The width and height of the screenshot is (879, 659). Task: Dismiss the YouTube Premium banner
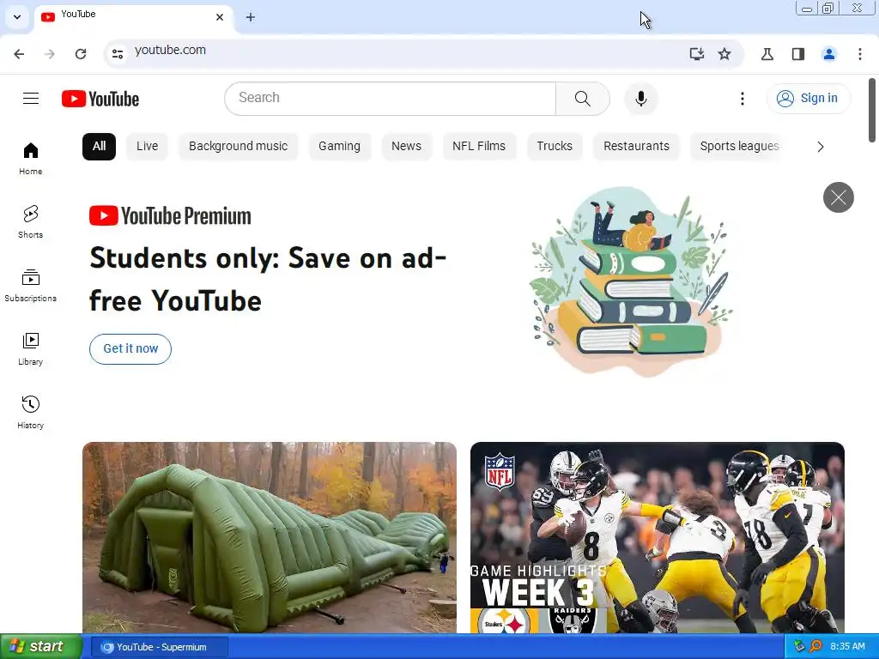(x=838, y=197)
